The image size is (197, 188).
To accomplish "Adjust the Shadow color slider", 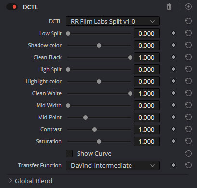I will coord(99,46).
